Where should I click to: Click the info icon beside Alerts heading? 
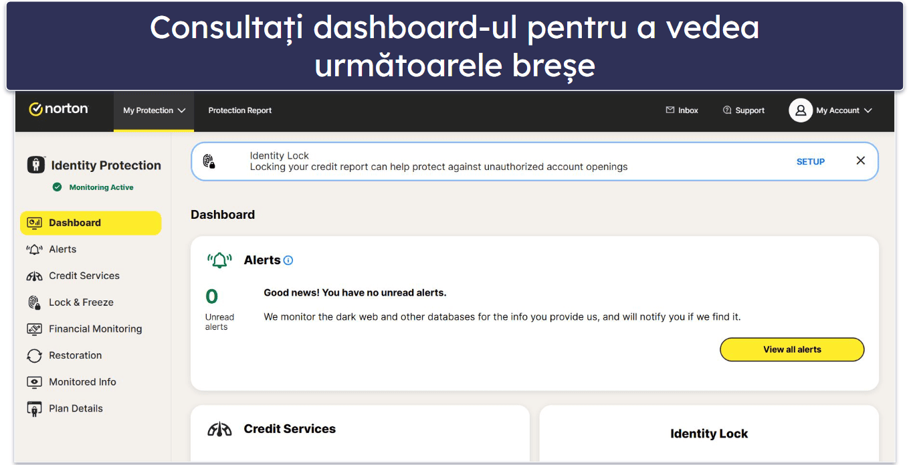pos(288,260)
